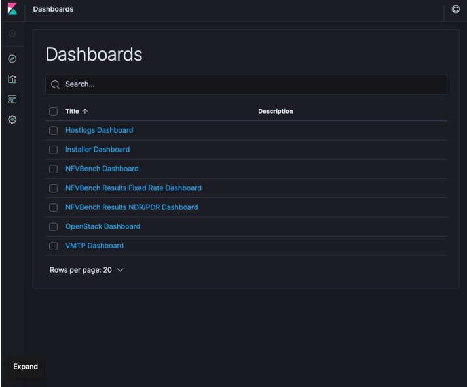Viewport: 467px width, 387px height.
Task: Check the Hostlogs Dashboard checkbox
Action: point(53,131)
